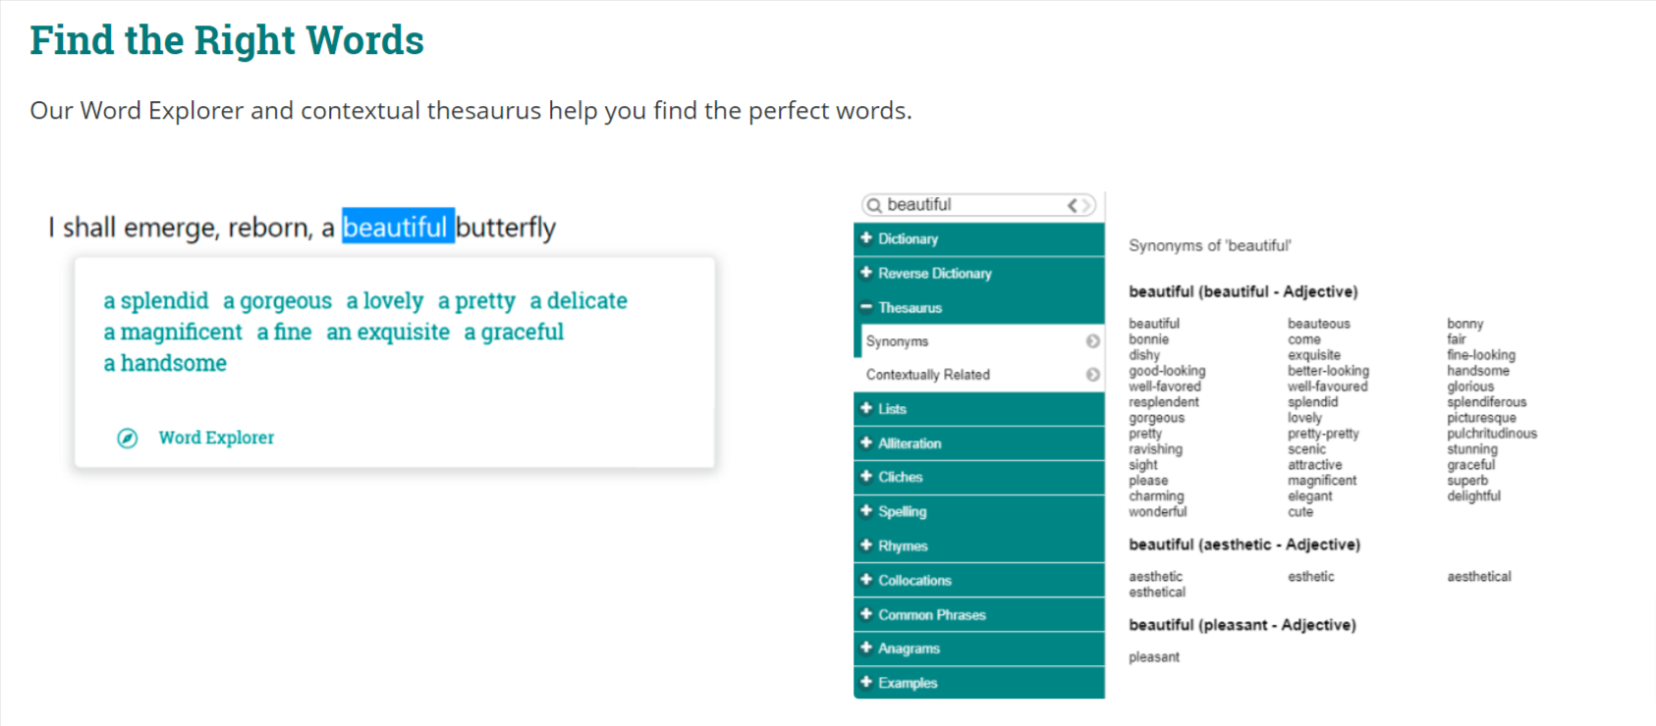Viewport: 1656px width, 726px height.
Task: Click the synonym 'aesthetical'
Action: (x=1478, y=577)
